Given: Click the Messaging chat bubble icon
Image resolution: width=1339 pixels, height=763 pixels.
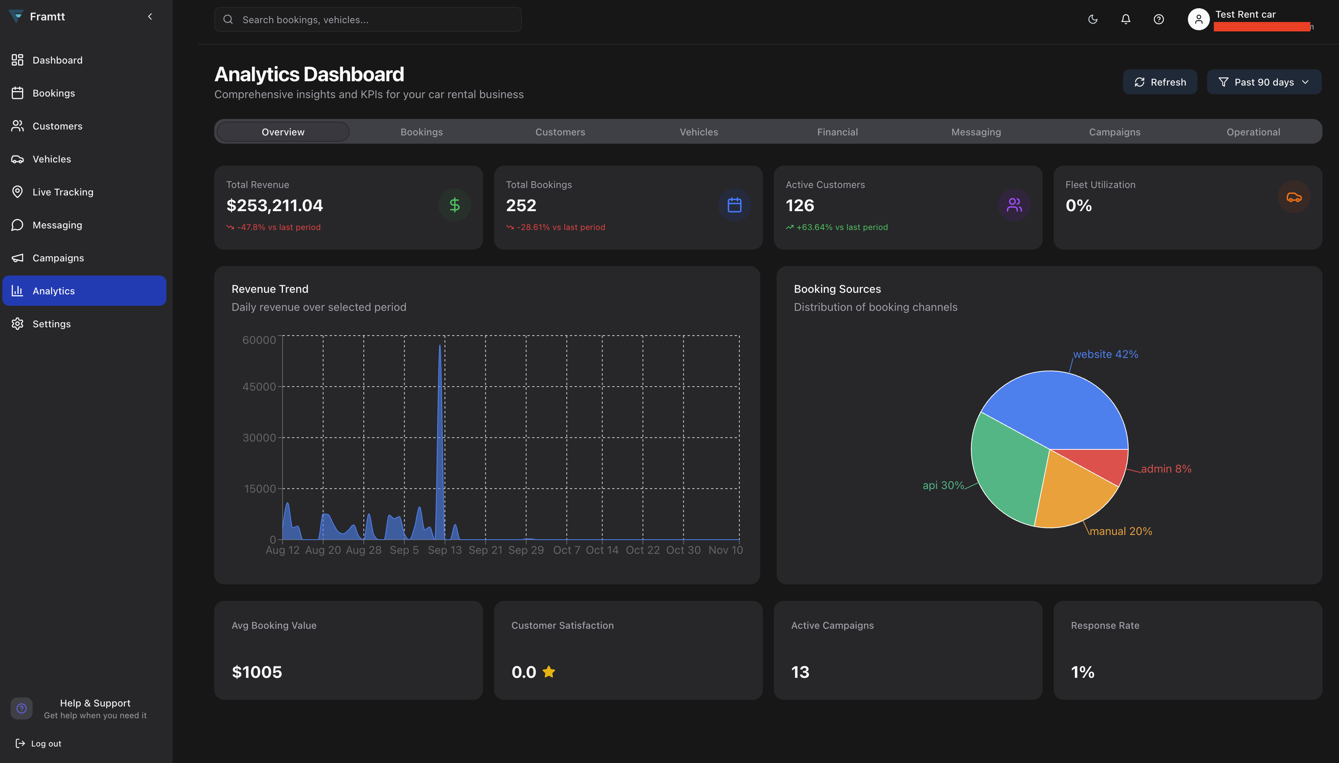Looking at the screenshot, I should coord(17,225).
